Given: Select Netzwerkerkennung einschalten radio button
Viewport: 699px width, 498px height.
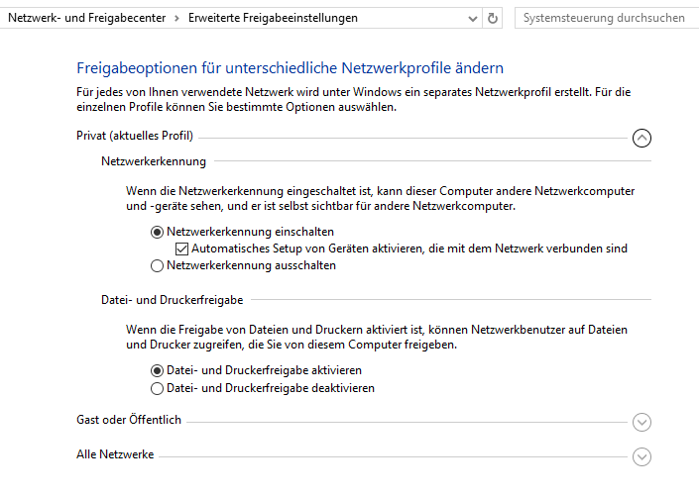Looking at the screenshot, I should [x=157, y=232].
